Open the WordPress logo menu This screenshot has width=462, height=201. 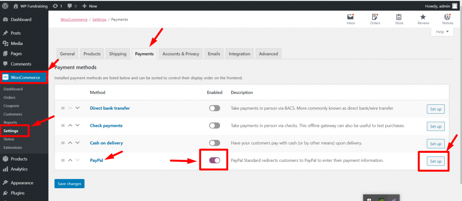tap(5, 6)
